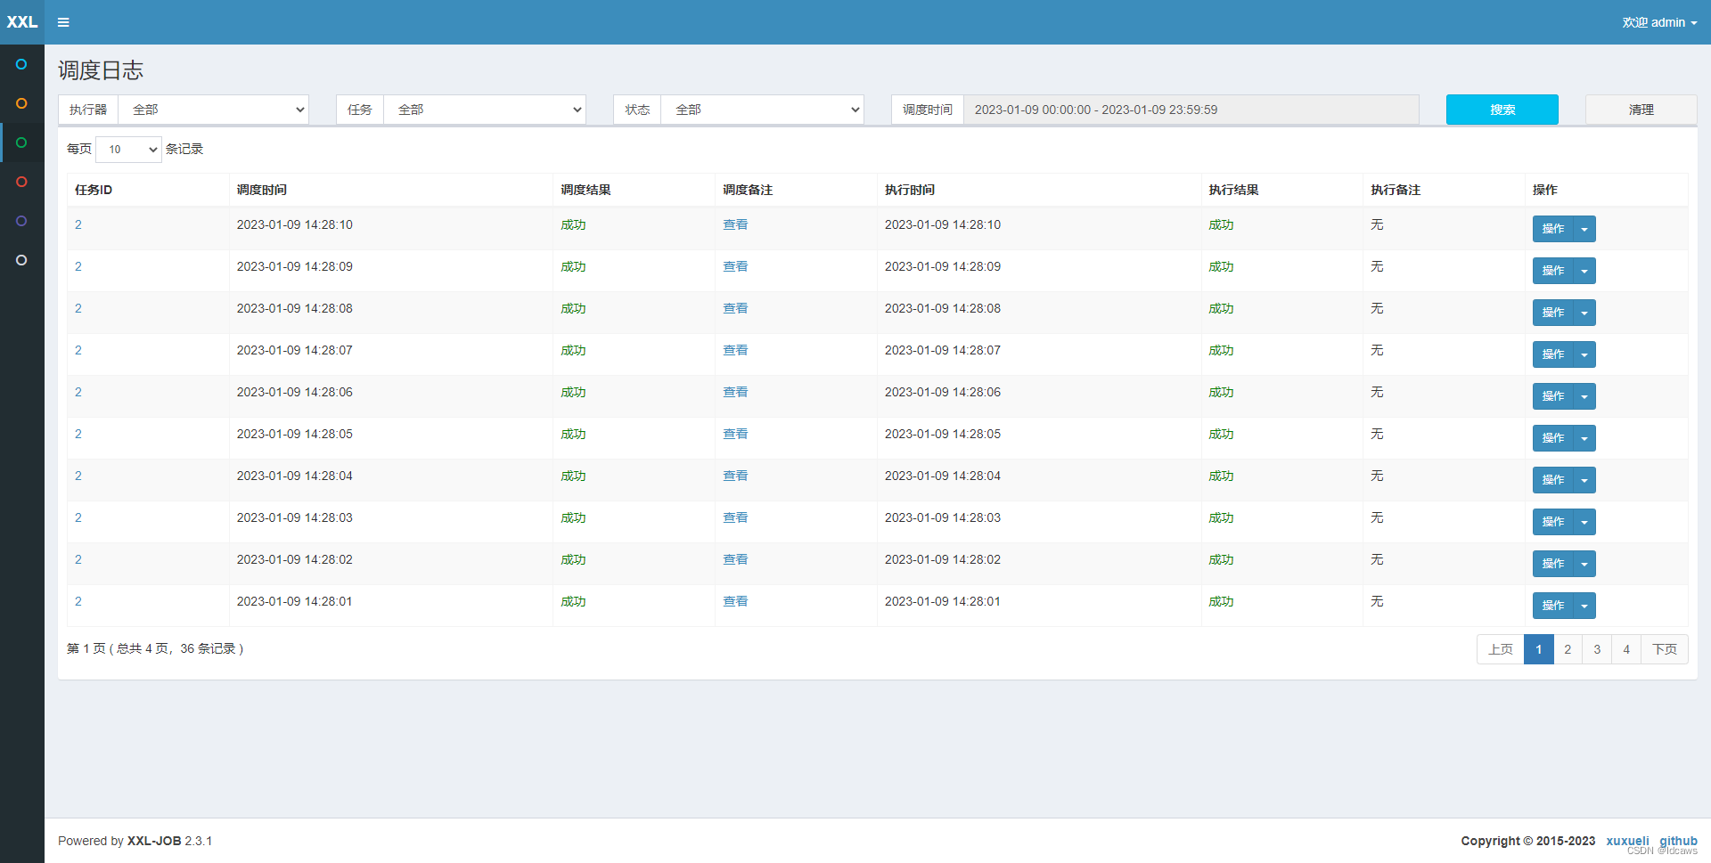The height and width of the screenshot is (863, 1711).
Task: Click the page summary 36 条记录 text
Action: (208, 648)
